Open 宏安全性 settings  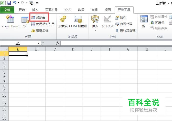40,31
